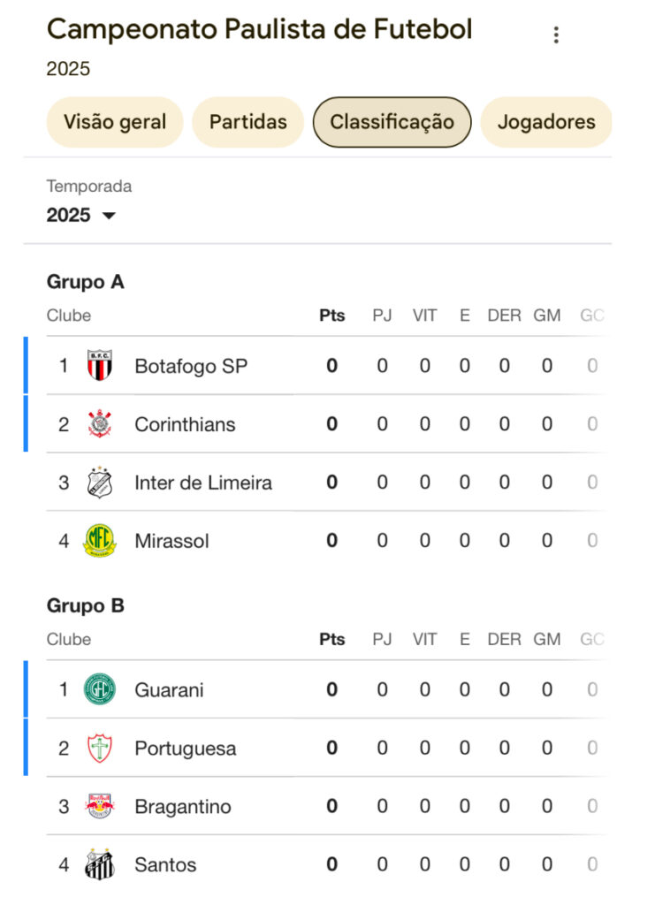This screenshot has height=905, width=648.
Task: Click the Bragantino Red Bull crest
Action: click(x=99, y=806)
